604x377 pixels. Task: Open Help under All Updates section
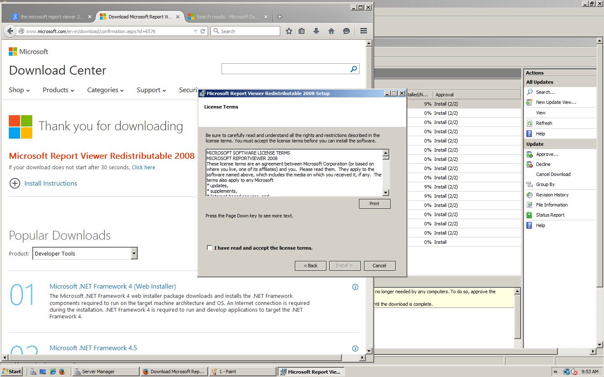(541, 134)
